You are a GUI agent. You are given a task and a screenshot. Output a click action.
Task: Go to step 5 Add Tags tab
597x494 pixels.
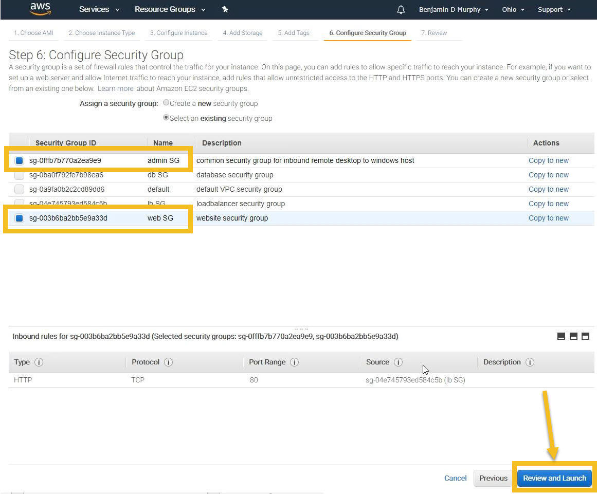click(x=294, y=33)
